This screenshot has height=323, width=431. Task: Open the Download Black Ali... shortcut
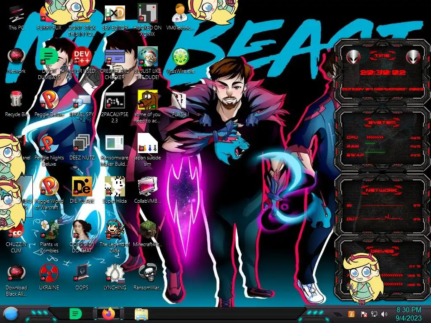(x=16, y=280)
